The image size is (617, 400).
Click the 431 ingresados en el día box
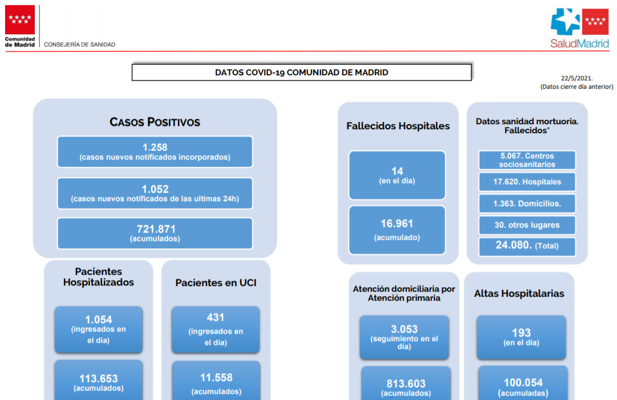(x=216, y=330)
